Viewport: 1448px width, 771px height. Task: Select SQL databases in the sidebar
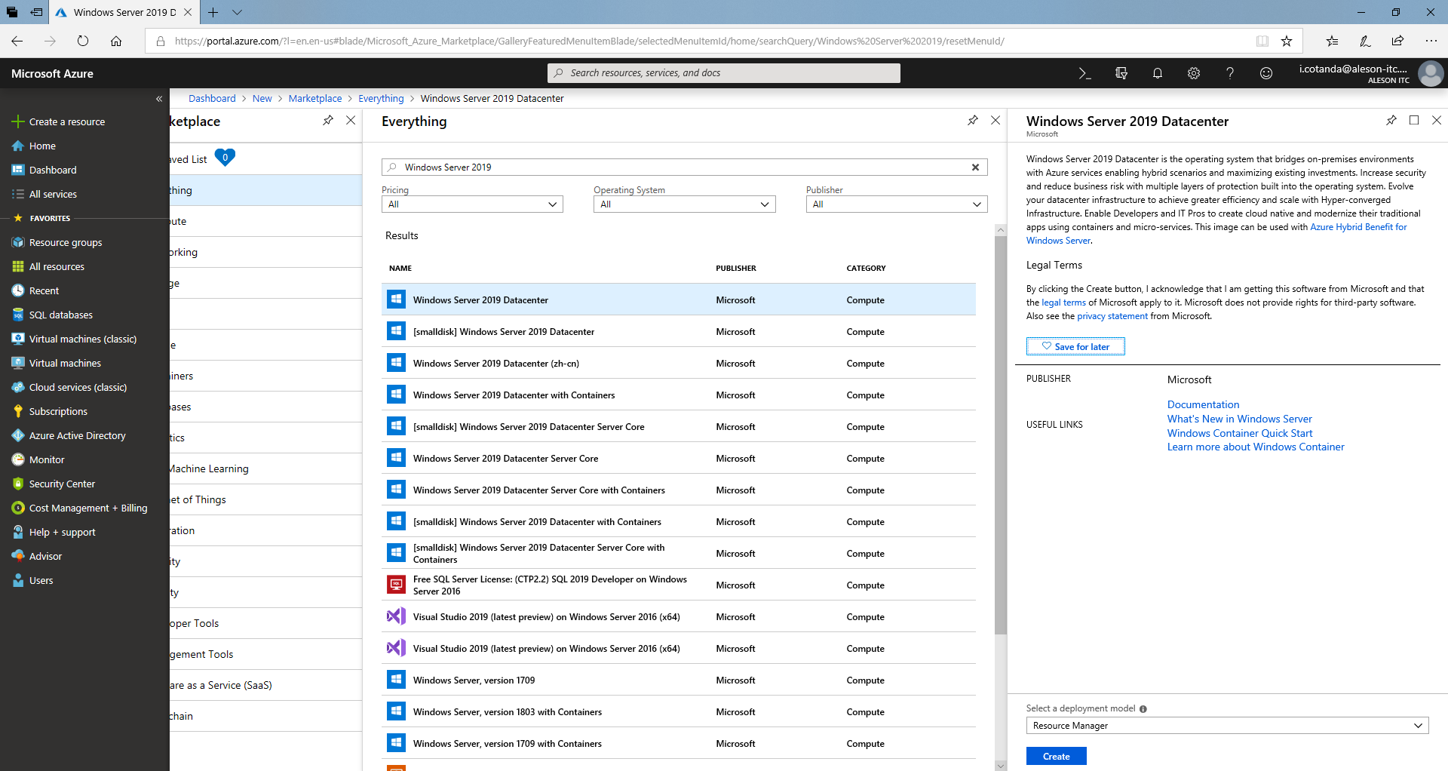coord(60,314)
